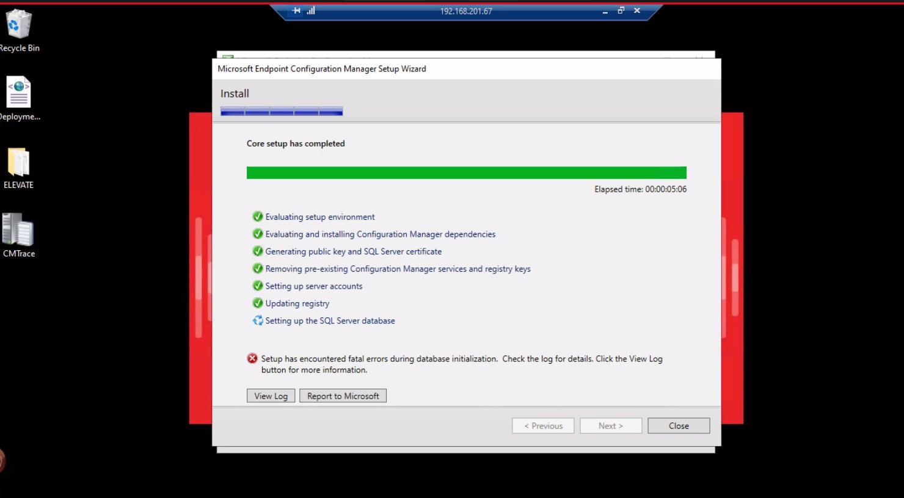The image size is (904, 498).
Task: Click green check beside Updating registry
Action: [x=258, y=303]
